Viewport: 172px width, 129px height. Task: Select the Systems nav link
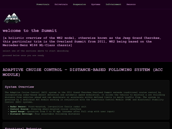(96, 4)
